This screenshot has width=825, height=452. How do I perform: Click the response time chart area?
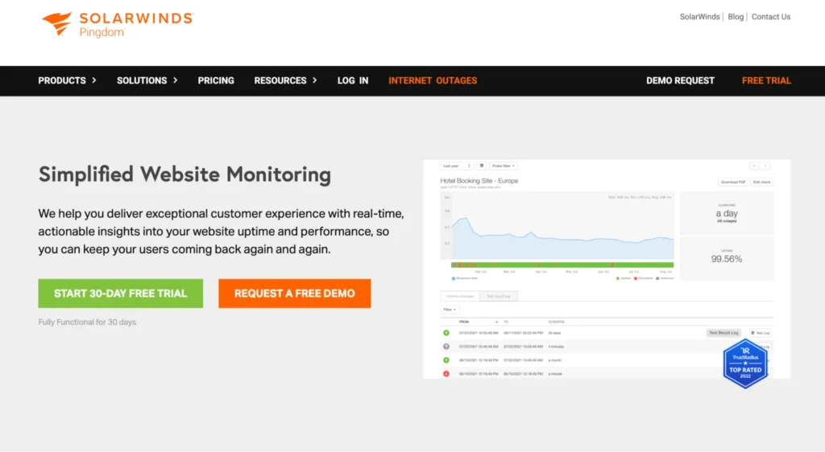(558, 226)
